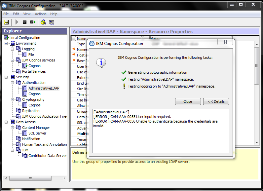Click the Security node icon

[13, 77]
